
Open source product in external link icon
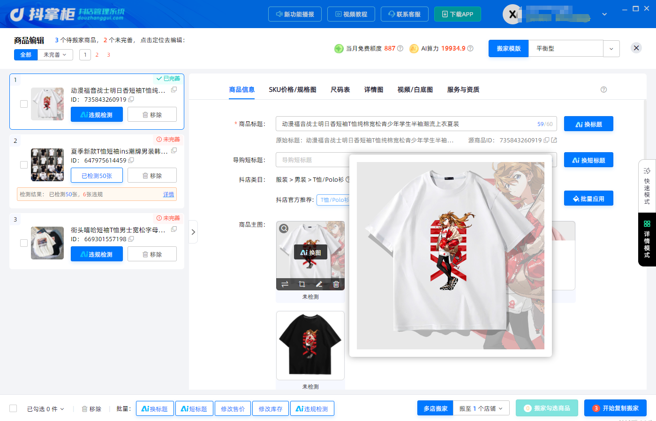(554, 140)
